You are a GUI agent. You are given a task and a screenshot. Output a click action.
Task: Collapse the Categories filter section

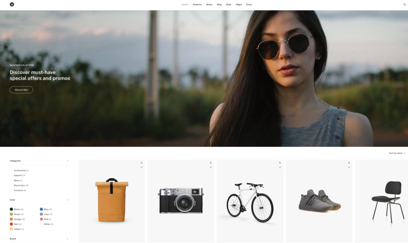(x=67, y=161)
